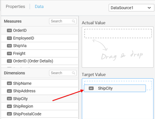
Task: Select the ShipVia measure
Action: [40, 46]
